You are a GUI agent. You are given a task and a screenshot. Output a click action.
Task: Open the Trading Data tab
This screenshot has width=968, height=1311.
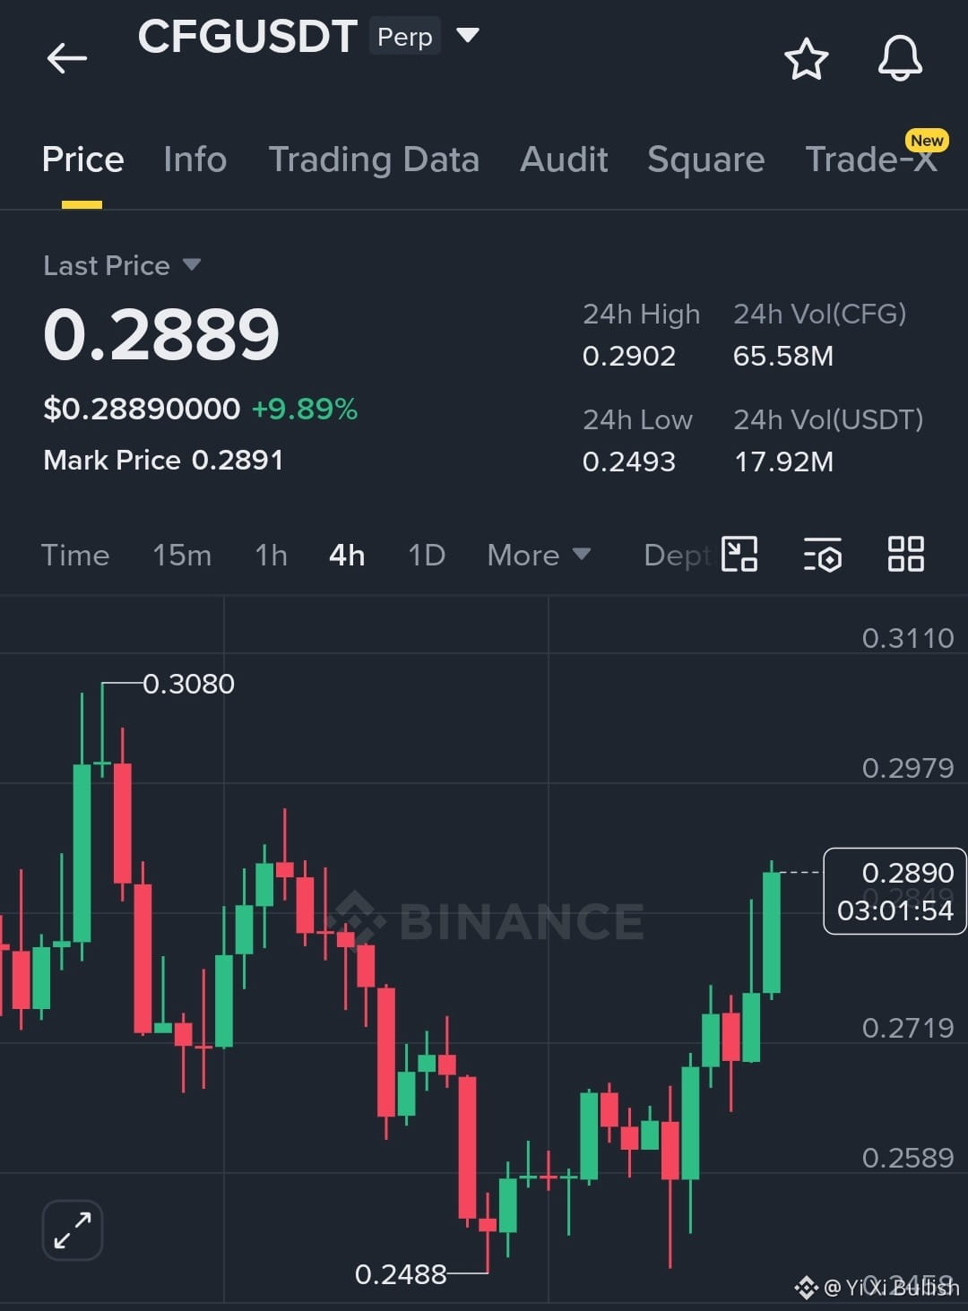374,160
